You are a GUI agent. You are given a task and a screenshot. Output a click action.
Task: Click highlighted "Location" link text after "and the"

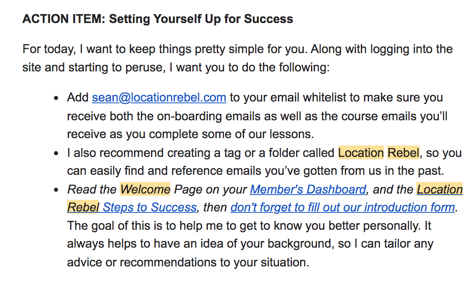pyautogui.click(x=440, y=189)
